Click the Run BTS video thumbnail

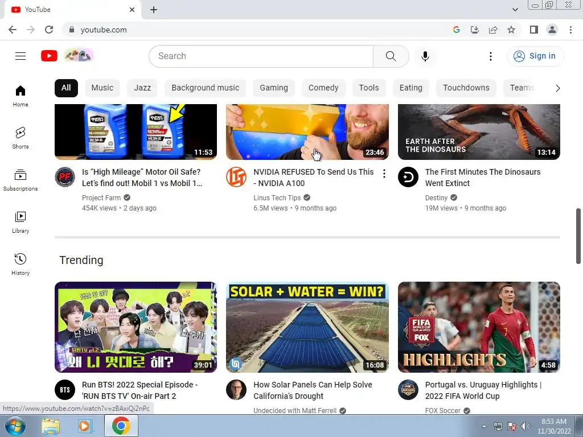(x=136, y=327)
